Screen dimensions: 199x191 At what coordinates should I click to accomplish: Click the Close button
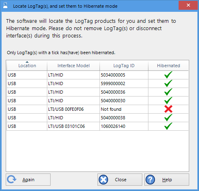pos(120,180)
